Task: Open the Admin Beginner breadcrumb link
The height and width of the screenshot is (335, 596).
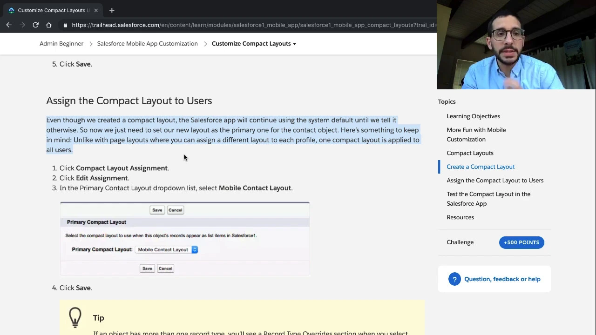Action: [61, 44]
